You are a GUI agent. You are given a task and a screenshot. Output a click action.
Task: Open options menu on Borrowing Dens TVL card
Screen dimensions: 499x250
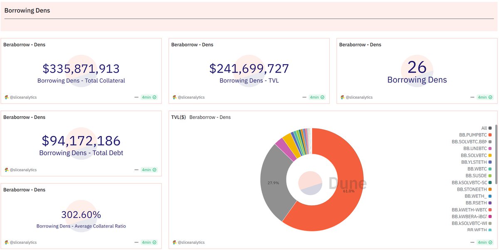304,97
